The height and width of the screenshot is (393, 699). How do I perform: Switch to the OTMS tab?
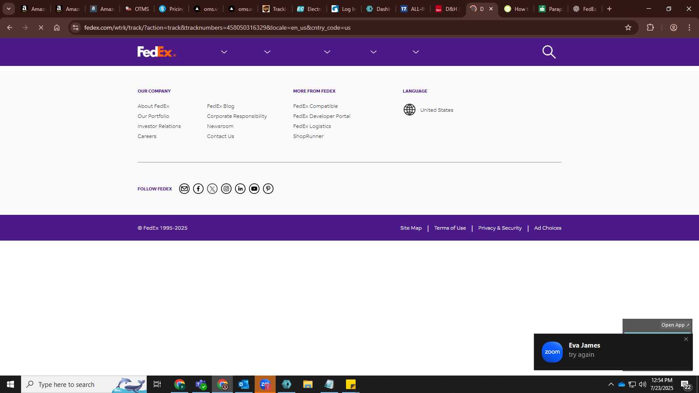(137, 9)
